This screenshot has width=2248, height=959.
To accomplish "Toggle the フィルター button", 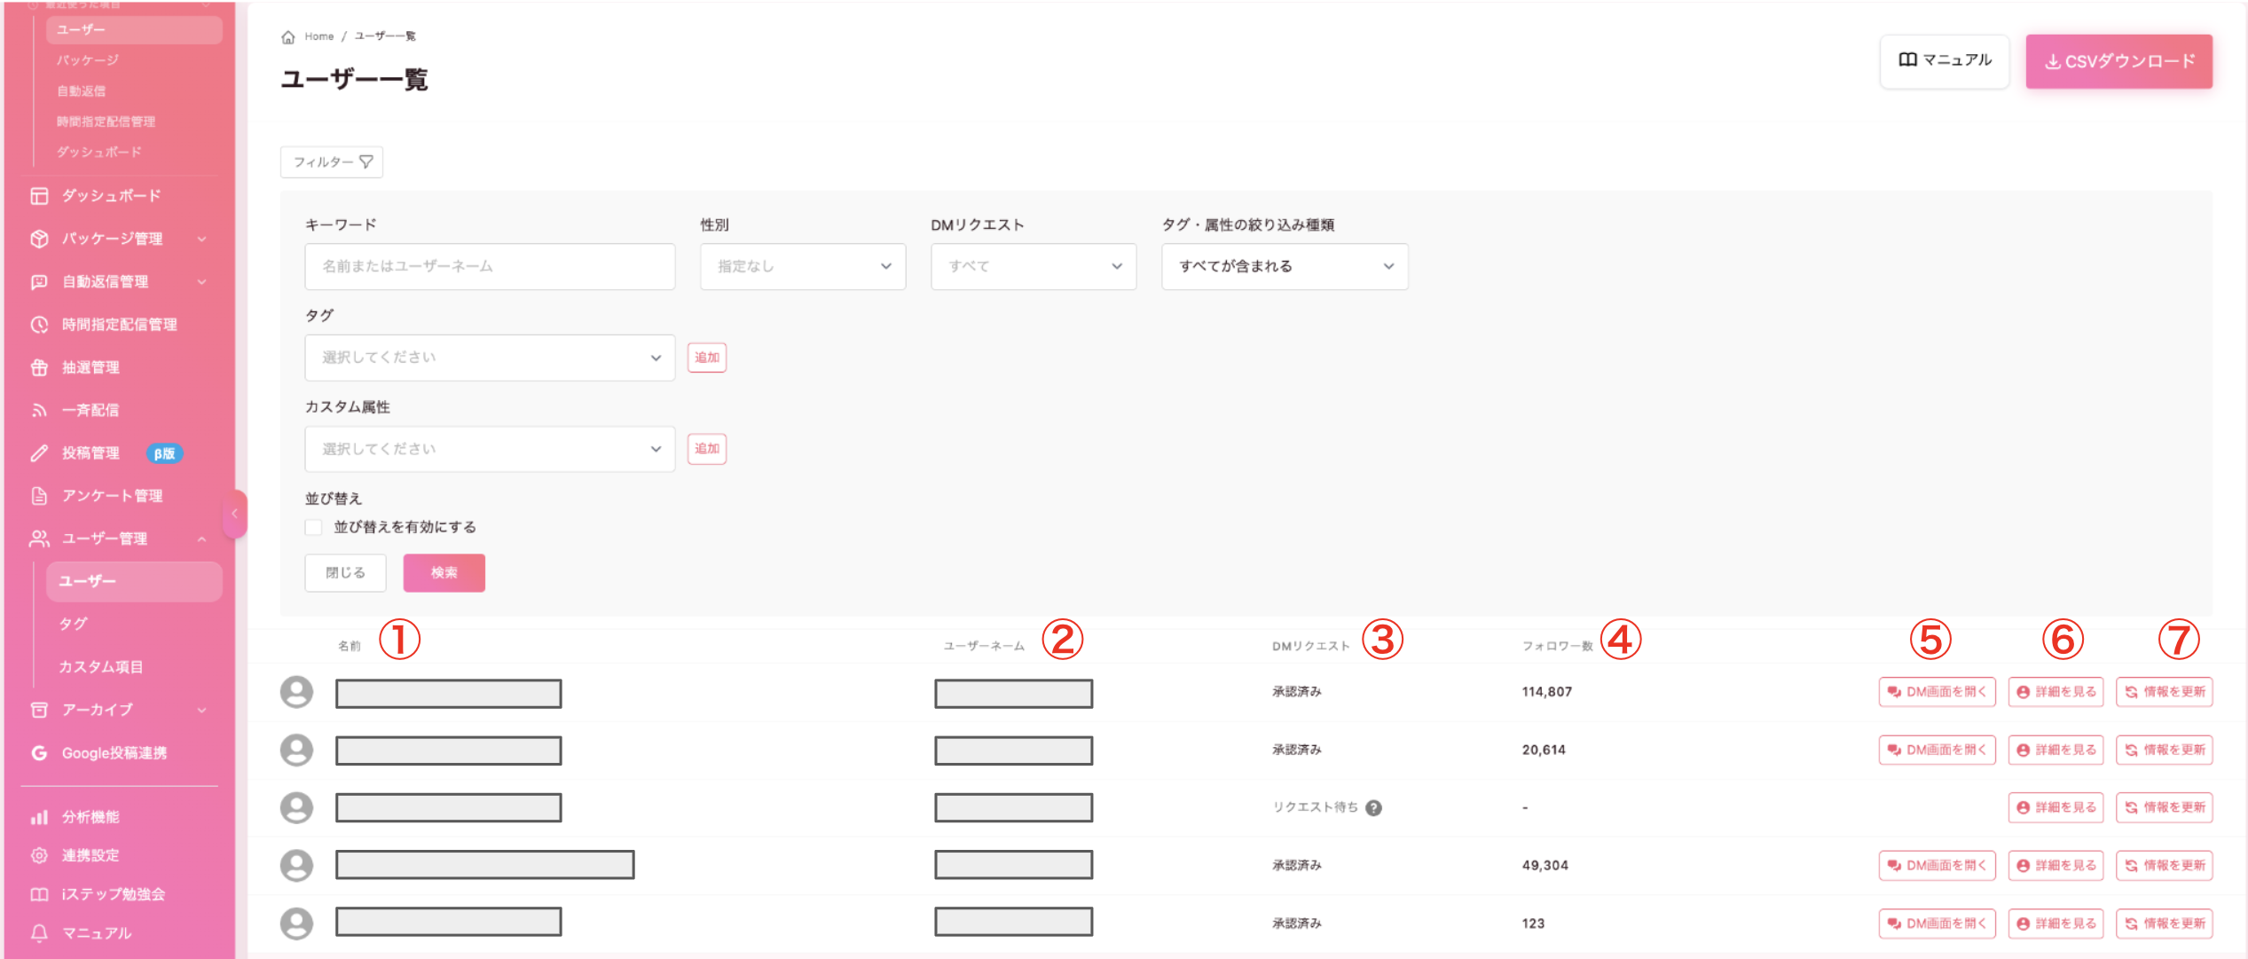I will point(332,162).
